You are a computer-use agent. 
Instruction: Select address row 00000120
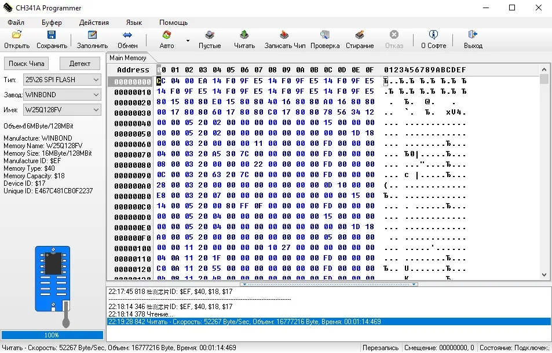[x=133, y=269]
